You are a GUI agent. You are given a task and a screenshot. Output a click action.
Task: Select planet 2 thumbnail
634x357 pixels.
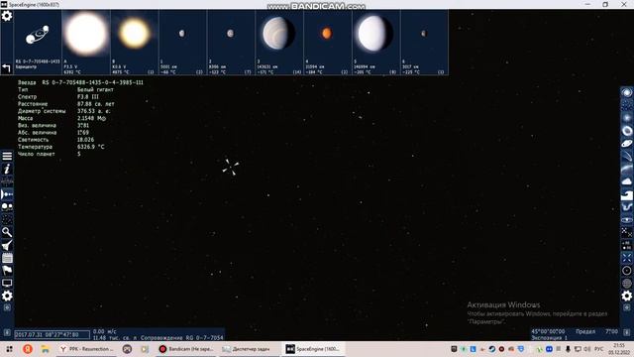231,43
